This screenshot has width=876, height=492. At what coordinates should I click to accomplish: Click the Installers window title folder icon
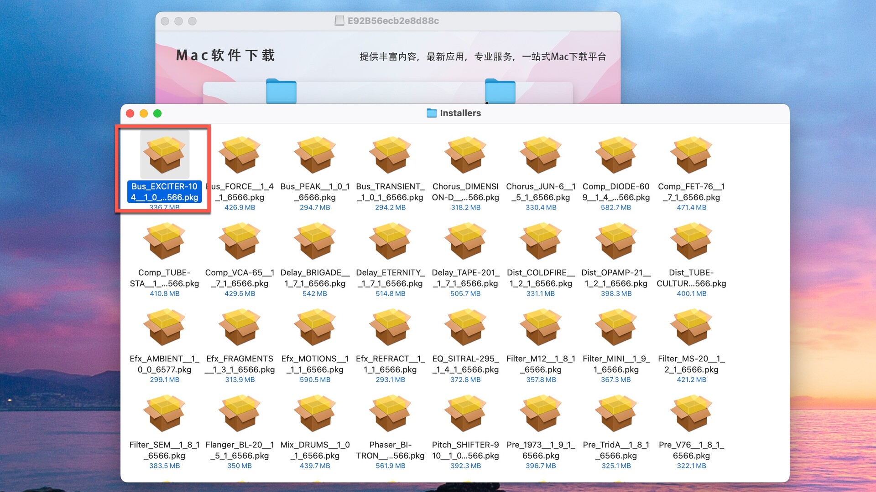[x=432, y=113]
